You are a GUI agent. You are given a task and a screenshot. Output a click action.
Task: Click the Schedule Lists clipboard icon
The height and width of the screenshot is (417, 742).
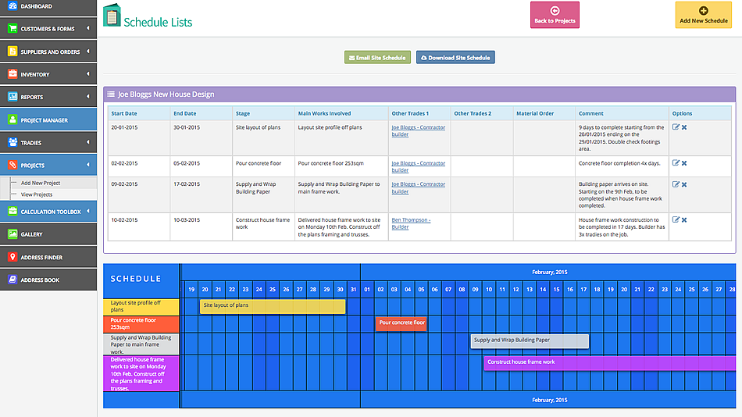pos(112,15)
